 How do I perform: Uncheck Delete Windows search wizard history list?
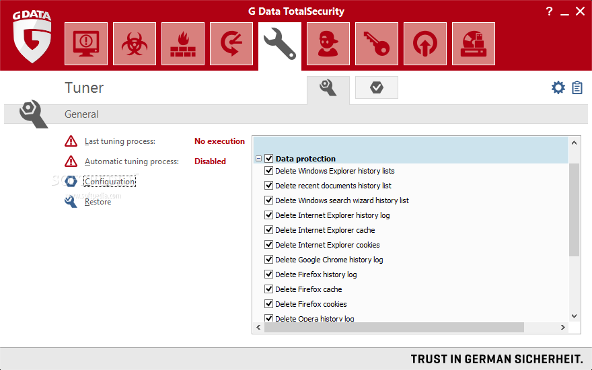tap(269, 200)
